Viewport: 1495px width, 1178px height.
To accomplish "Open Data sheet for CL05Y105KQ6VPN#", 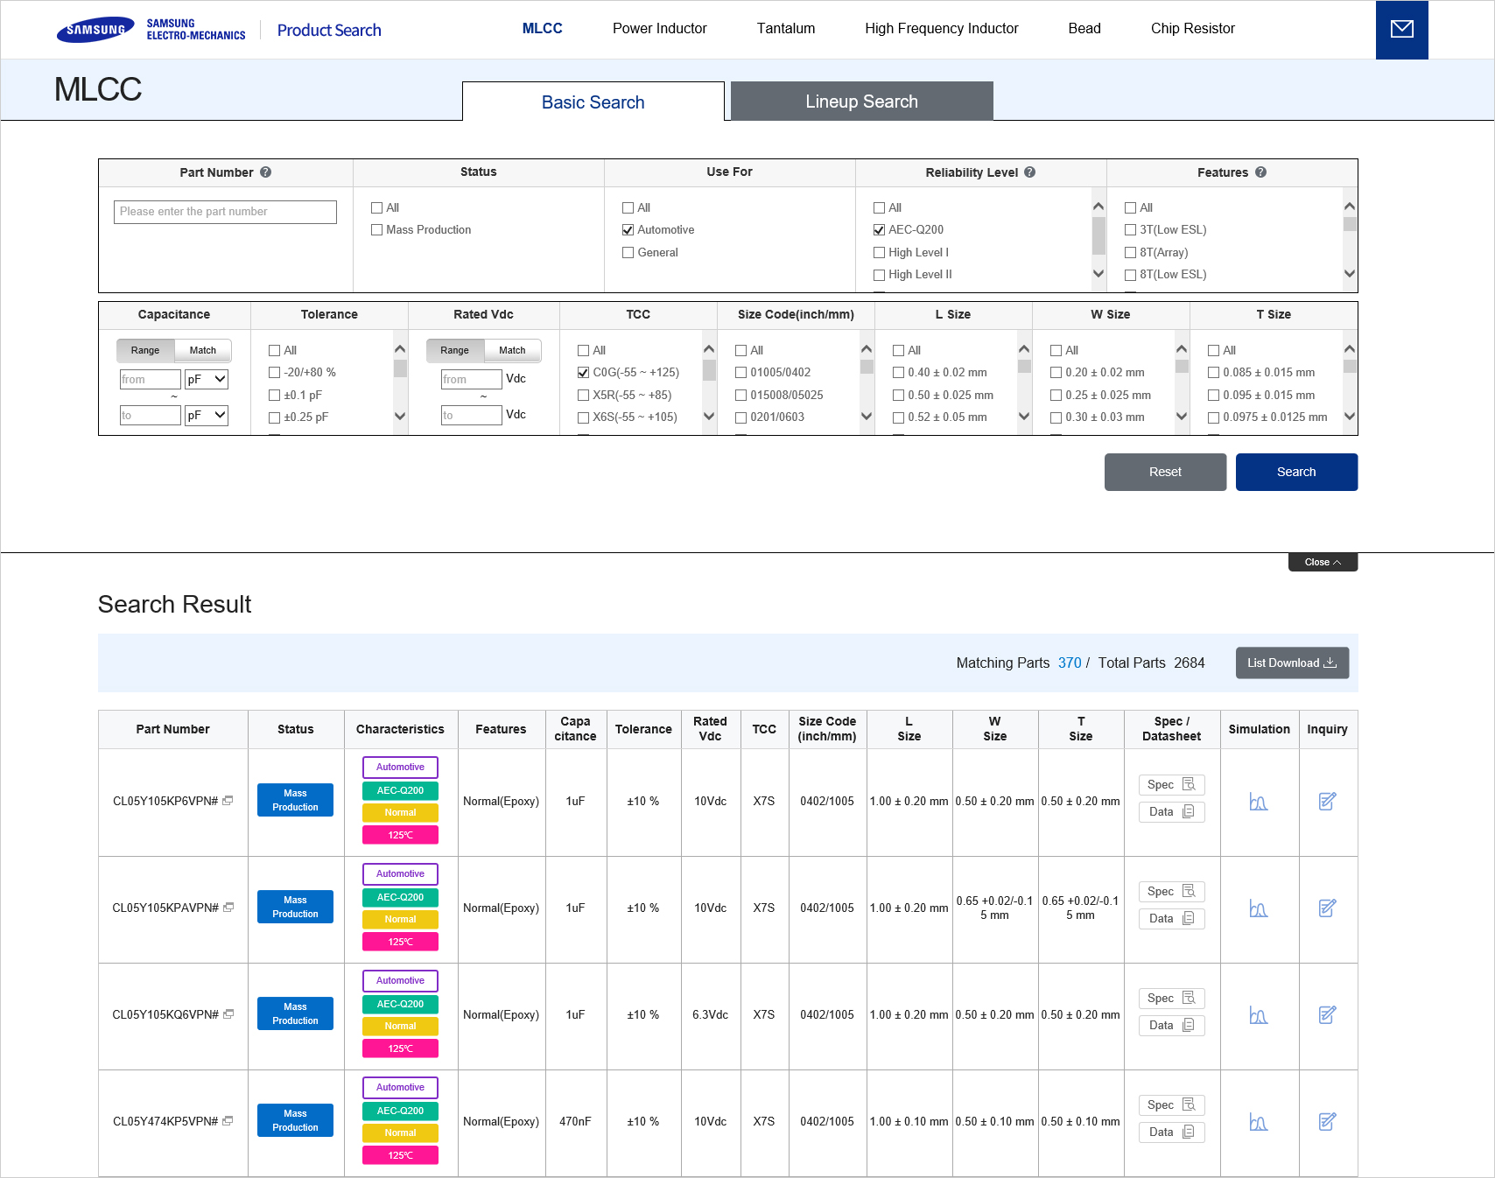I will click(1171, 1025).
